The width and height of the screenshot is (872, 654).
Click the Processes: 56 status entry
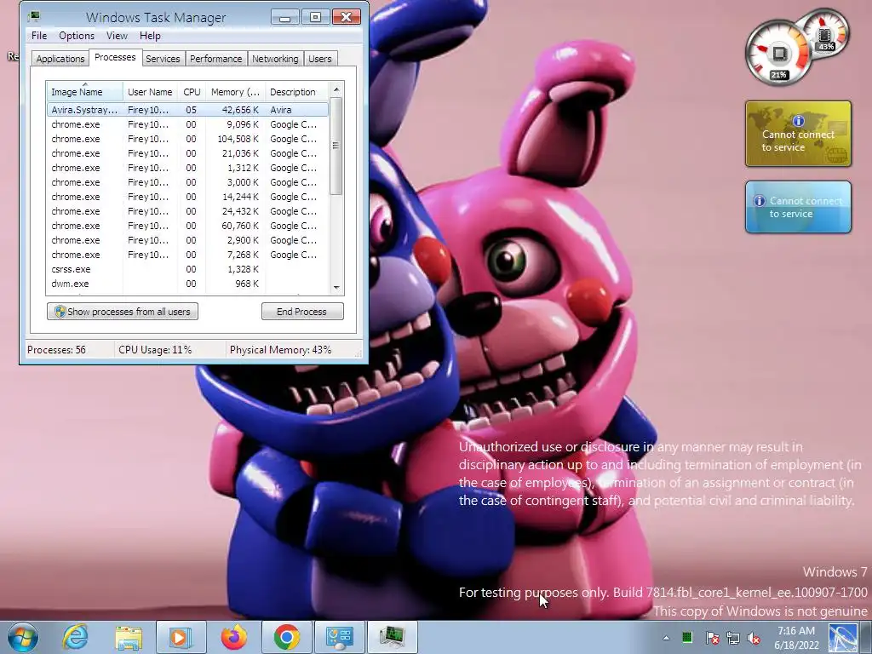coord(57,350)
